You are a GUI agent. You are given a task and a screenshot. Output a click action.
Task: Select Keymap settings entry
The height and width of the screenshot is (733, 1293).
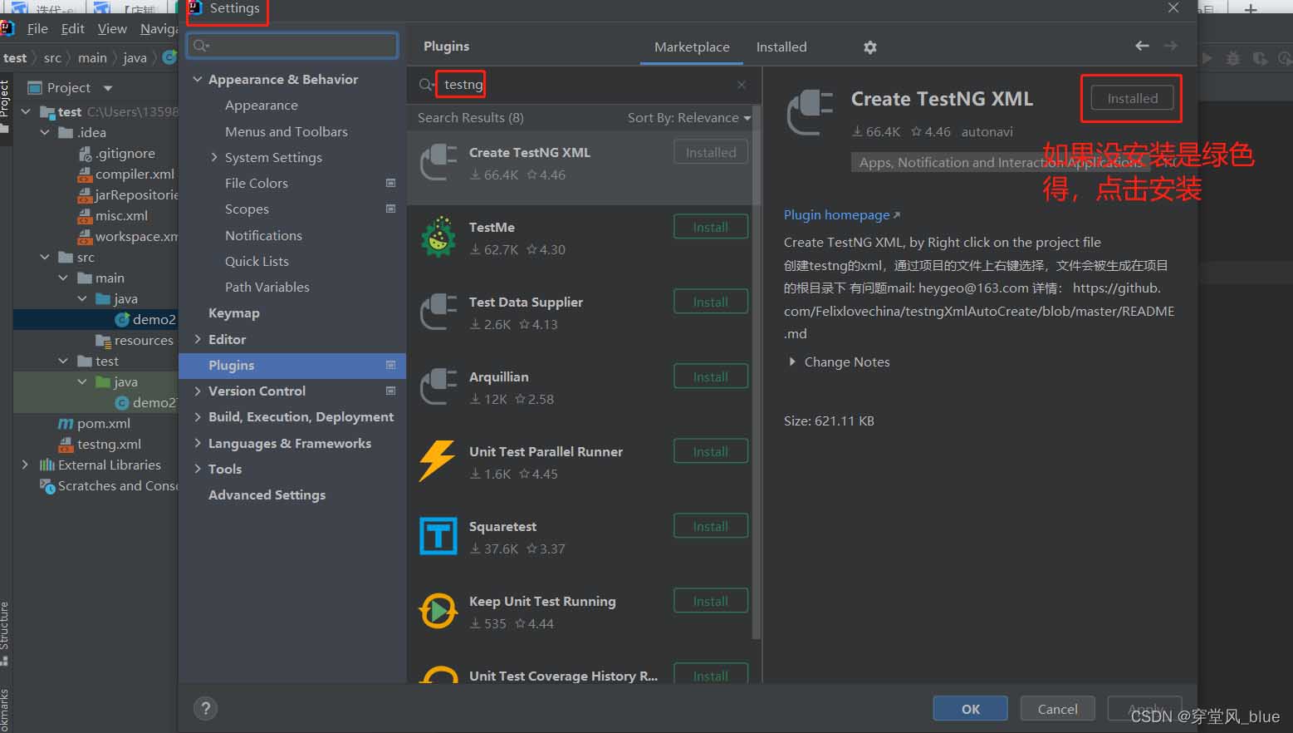pos(234,312)
